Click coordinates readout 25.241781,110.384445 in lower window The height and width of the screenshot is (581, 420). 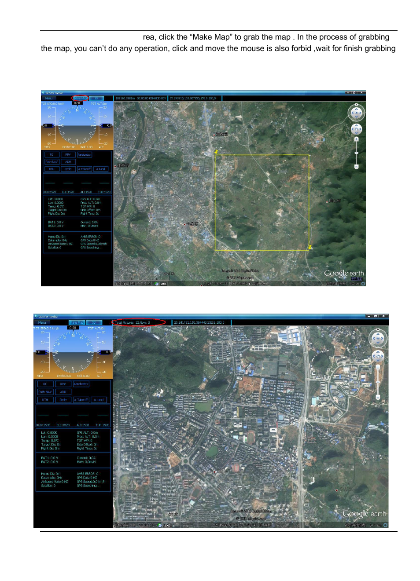(x=199, y=323)
